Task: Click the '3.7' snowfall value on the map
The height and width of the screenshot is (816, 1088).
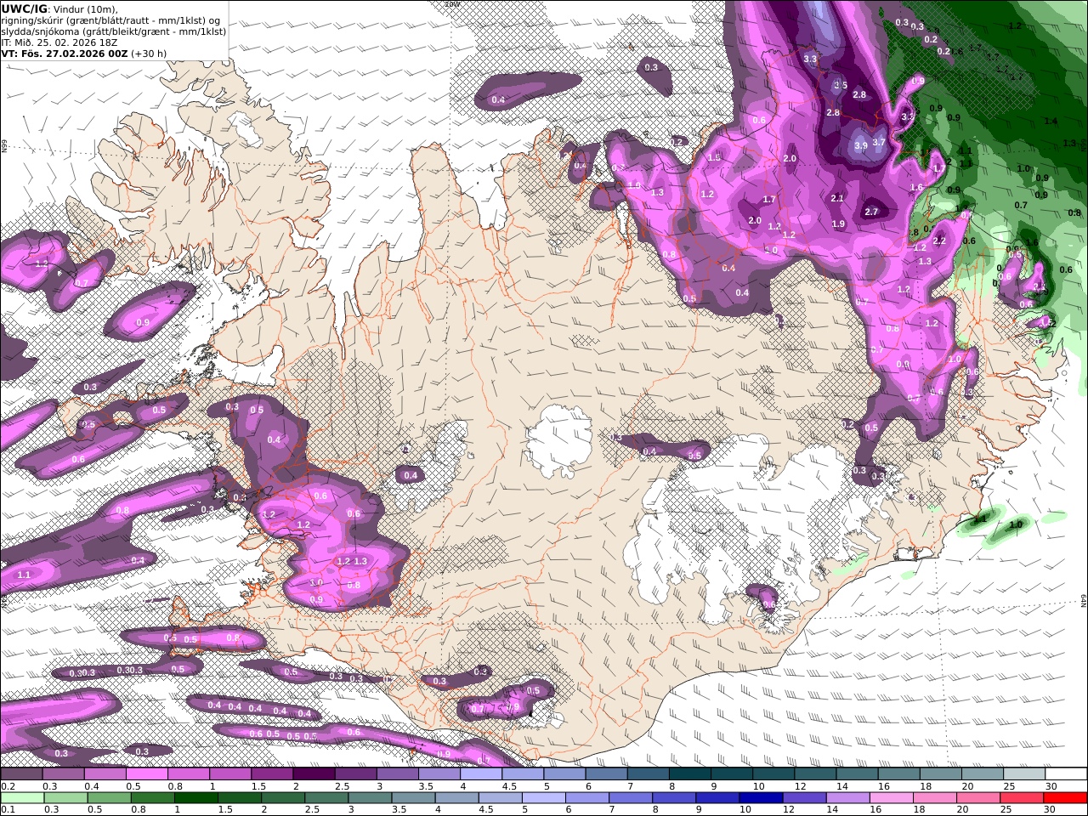Action: click(x=879, y=143)
